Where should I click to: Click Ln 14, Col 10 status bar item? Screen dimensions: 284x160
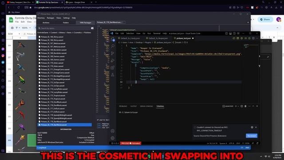coord(212,143)
